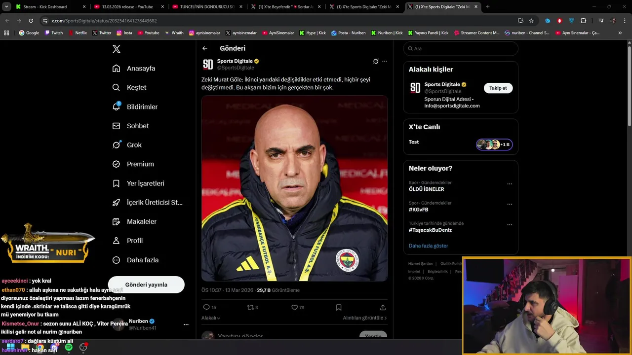Expand Daha fazla menu
632x355 pixels.
tap(135, 260)
